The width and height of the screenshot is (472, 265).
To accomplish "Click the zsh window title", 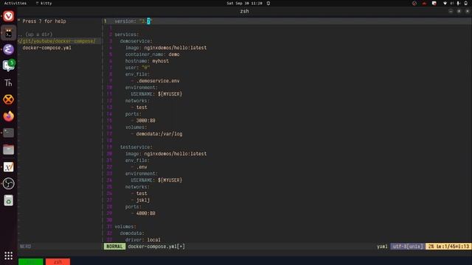I will tap(244, 11).
